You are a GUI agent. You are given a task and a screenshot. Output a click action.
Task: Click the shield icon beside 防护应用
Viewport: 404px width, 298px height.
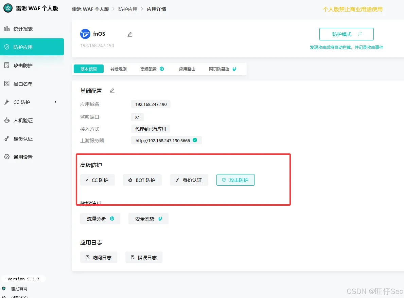[7, 47]
